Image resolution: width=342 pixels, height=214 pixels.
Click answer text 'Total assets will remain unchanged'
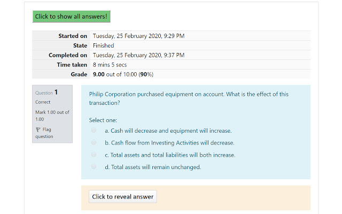point(156,167)
